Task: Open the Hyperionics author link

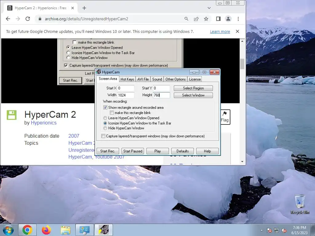Action: 44,123
